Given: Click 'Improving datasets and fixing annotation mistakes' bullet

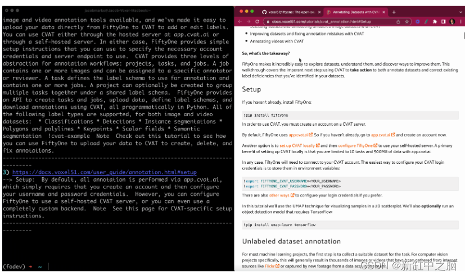Looking at the screenshot, I should tap(307, 34).
